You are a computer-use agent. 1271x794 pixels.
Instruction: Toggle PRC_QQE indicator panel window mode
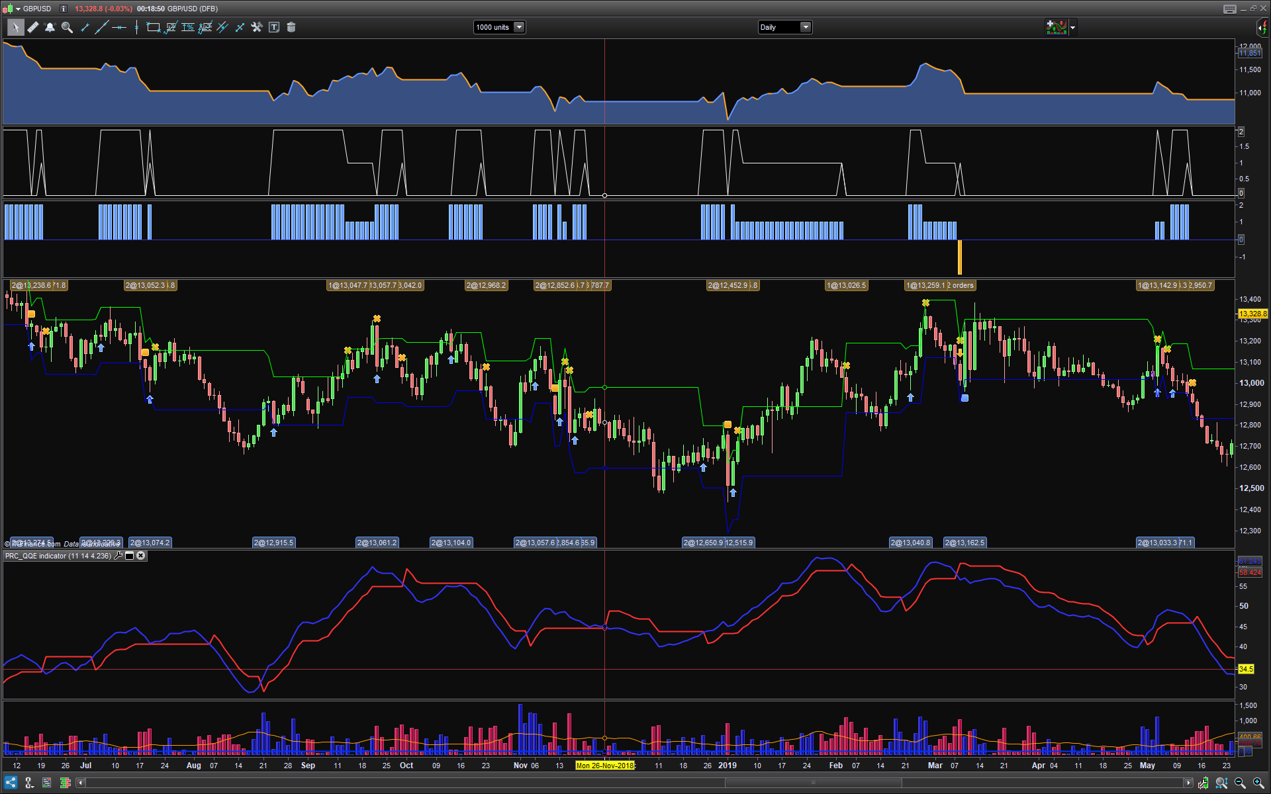(x=130, y=556)
